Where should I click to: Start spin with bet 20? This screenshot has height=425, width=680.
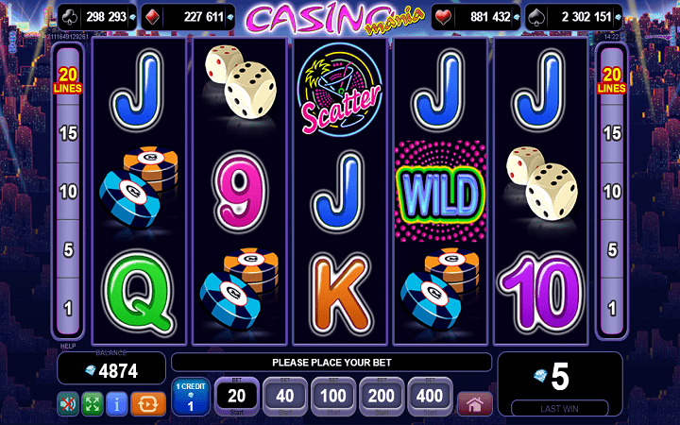[237, 397]
